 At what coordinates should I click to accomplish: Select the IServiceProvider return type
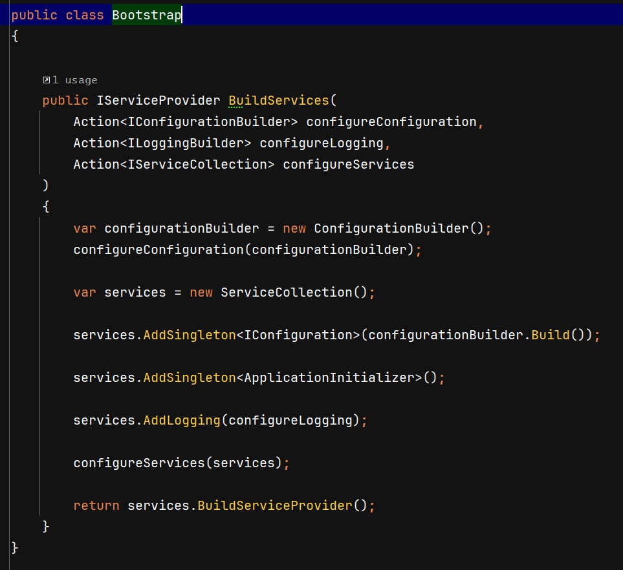(x=158, y=100)
